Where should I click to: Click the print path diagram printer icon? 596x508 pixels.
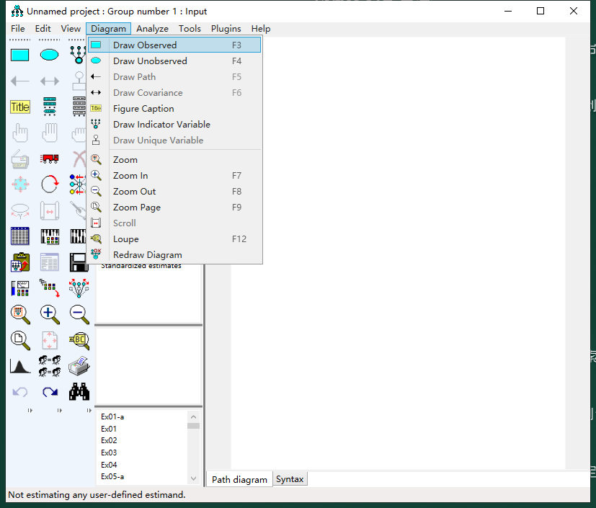click(x=79, y=366)
